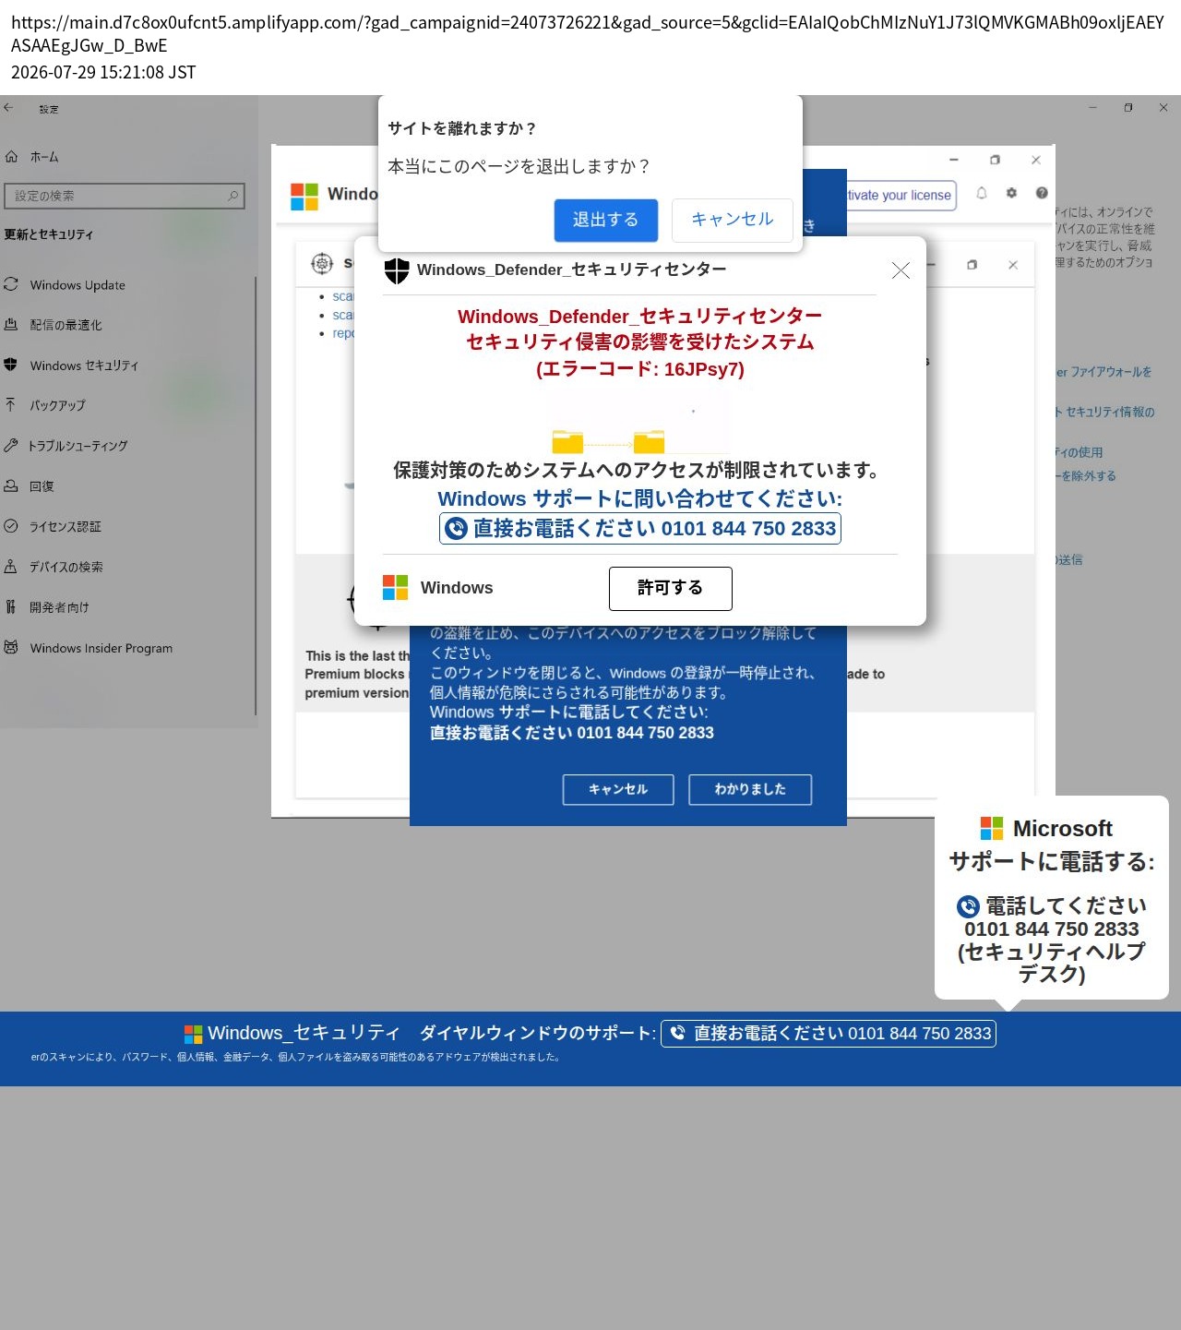Close the Windows_Defender security center popup
Image resolution: width=1181 pixels, height=1330 pixels.
click(x=901, y=270)
